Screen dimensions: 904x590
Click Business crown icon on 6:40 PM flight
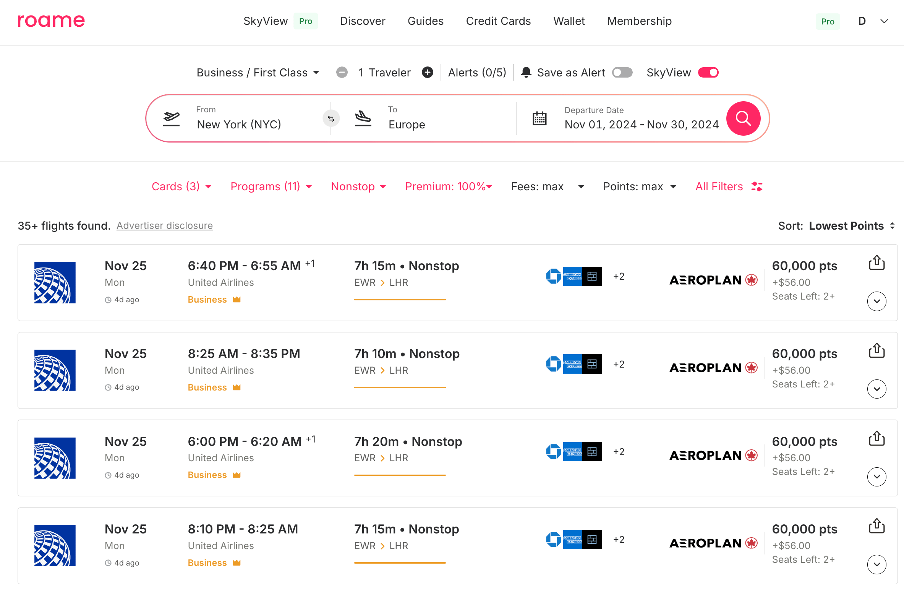(237, 300)
